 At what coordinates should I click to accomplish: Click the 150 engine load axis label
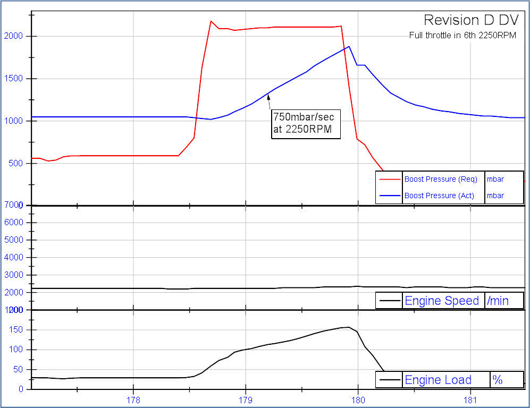(x=15, y=330)
